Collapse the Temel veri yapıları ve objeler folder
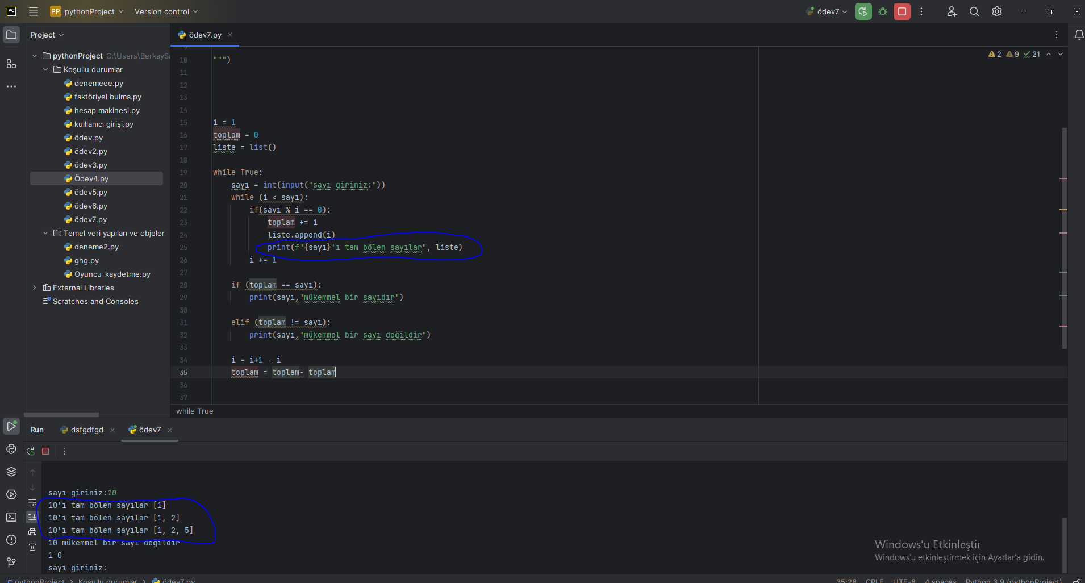 pos(45,233)
